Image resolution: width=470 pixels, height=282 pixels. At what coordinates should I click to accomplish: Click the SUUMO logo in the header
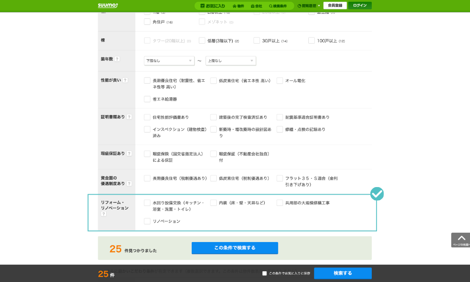point(108,5)
